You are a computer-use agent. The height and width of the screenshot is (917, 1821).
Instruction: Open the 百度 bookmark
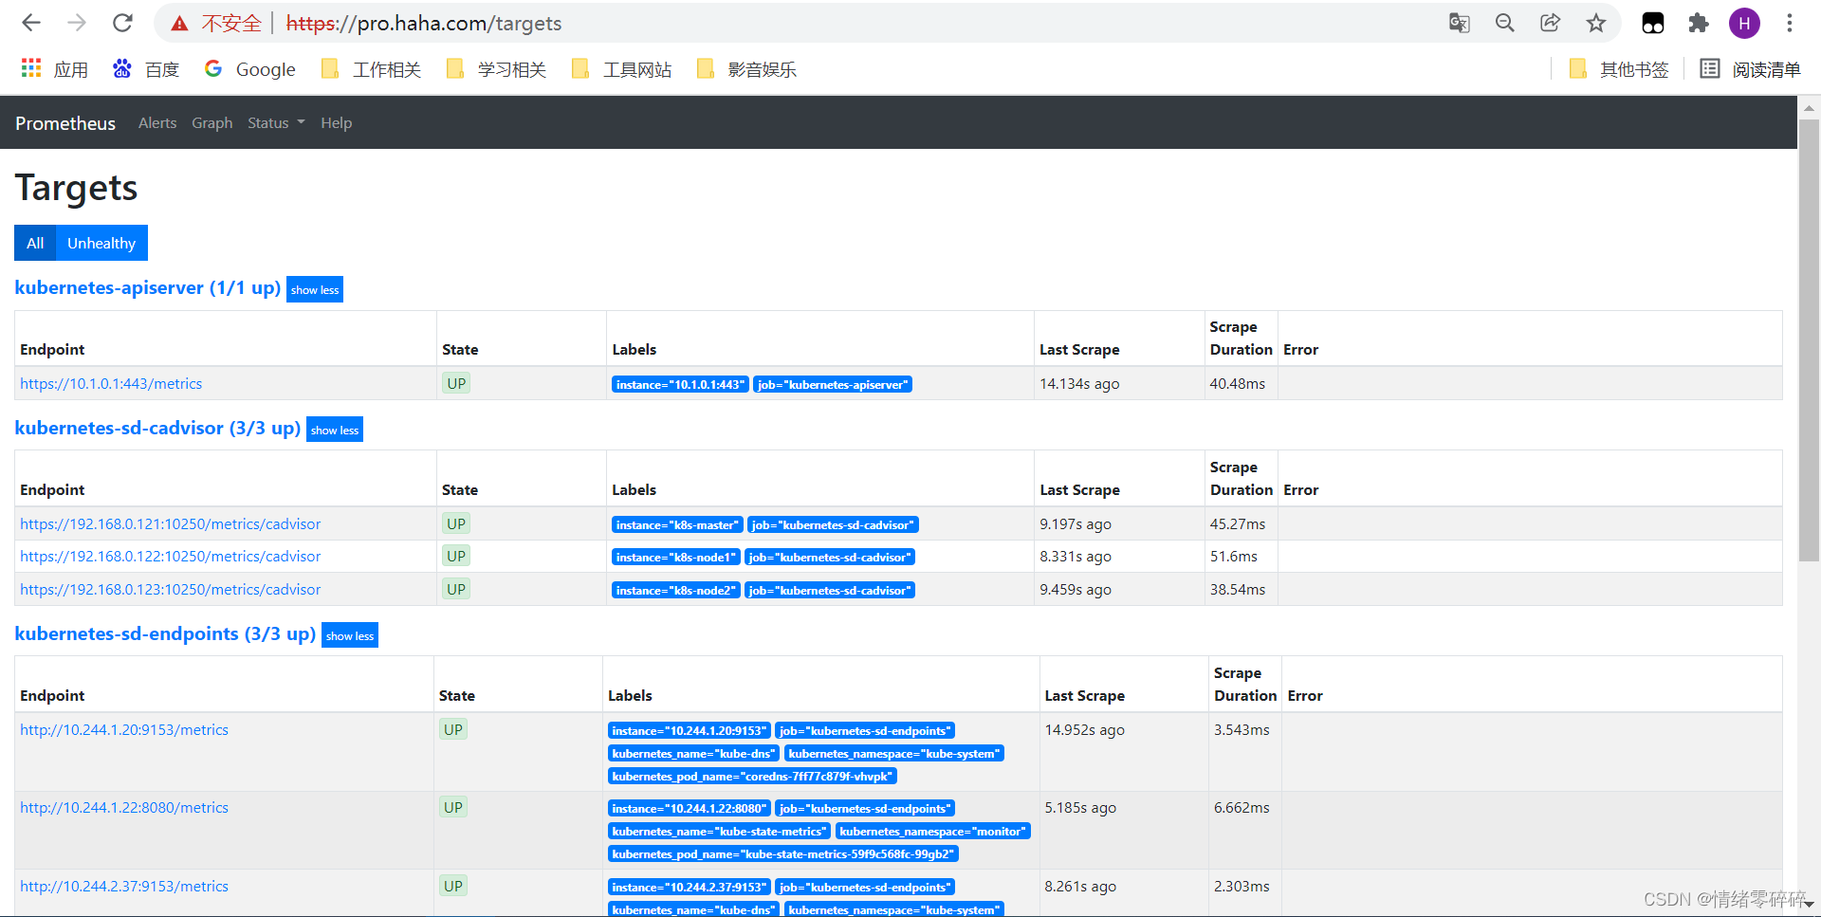146,69
